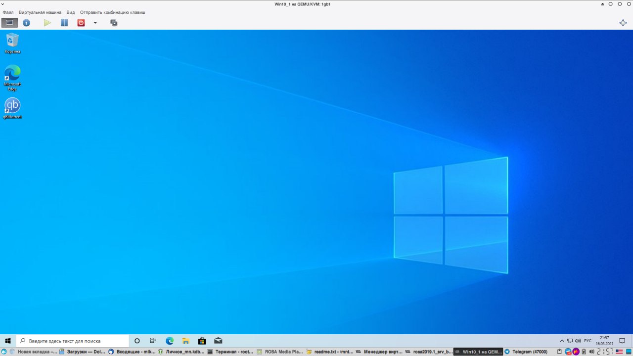This screenshot has height=356, width=633.
Task: Switch to Загрузки — Dolphin host window
Action: pos(83,352)
